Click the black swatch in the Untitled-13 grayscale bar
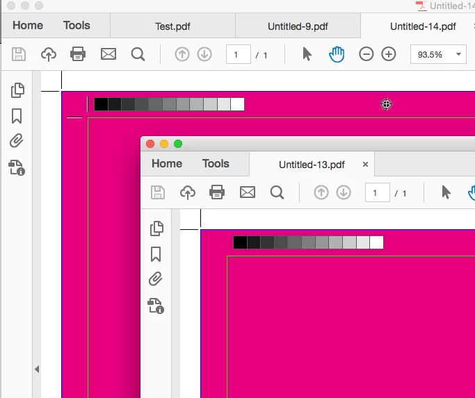Viewport: 475px width, 398px height. pos(240,242)
